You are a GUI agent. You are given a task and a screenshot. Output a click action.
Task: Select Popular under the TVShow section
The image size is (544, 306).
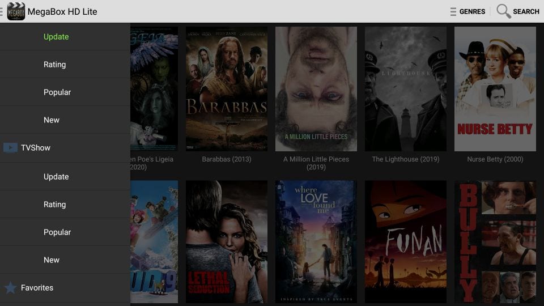tap(57, 232)
